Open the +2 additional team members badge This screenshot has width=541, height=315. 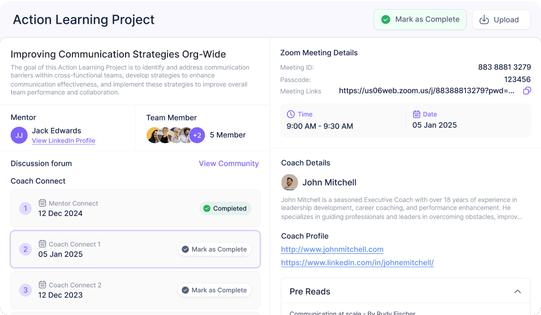click(197, 135)
